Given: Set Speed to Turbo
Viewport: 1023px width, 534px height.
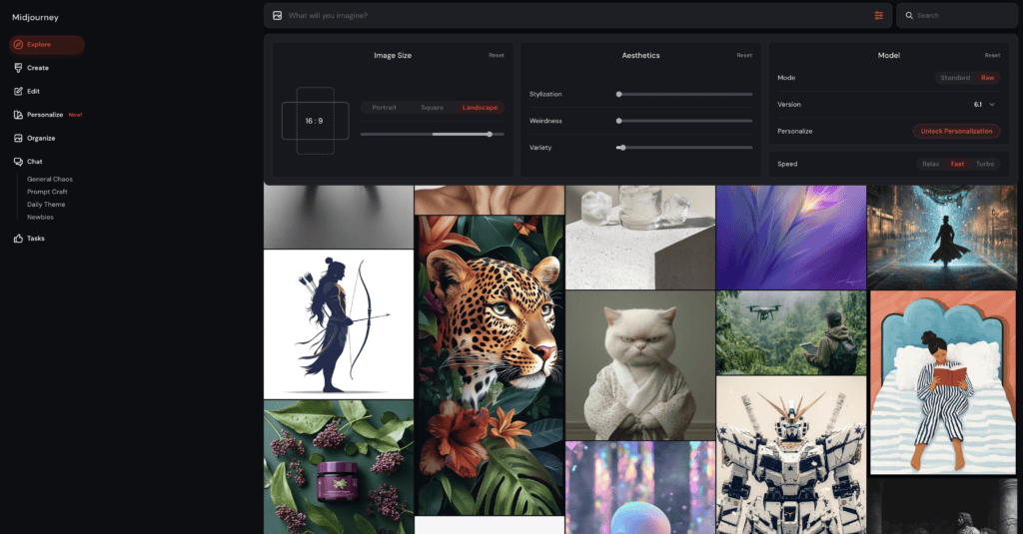Looking at the screenshot, I should pyautogui.click(x=985, y=165).
